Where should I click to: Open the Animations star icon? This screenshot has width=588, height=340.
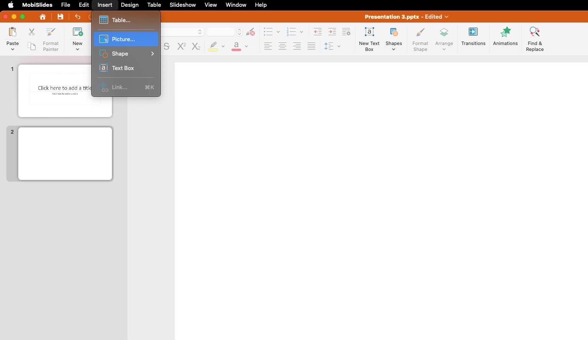(x=505, y=32)
